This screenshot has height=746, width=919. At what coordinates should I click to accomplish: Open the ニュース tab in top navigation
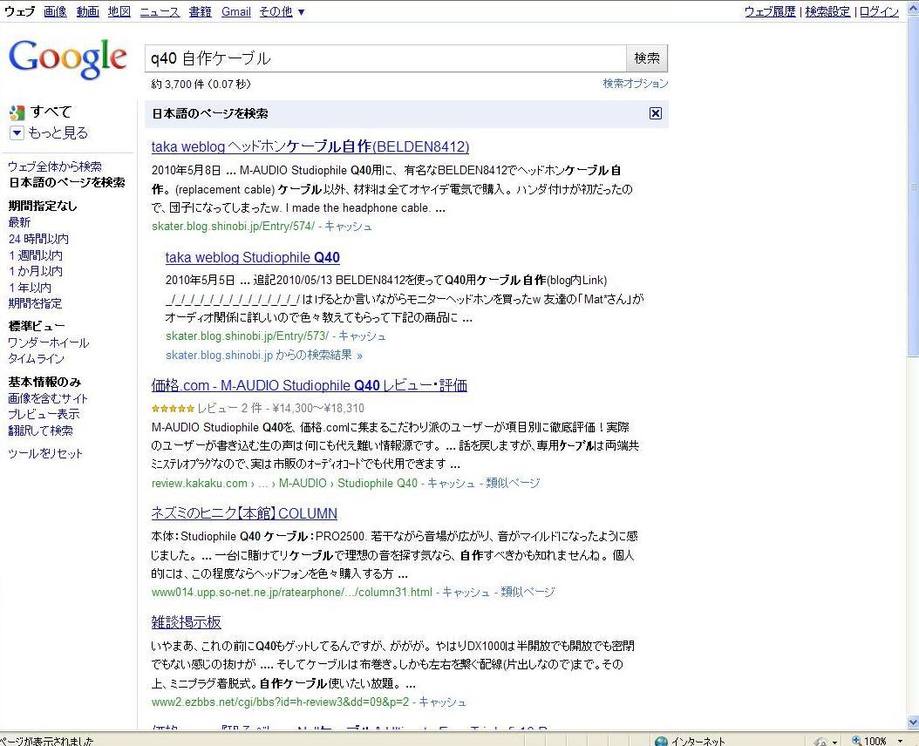160,11
